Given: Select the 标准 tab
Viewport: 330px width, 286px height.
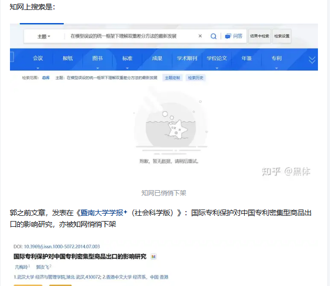Looking at the screenshot, I should (127, 58).
